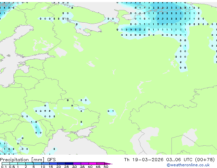Click the legend value '10'
217x168 pixels.
coord(43,167)
